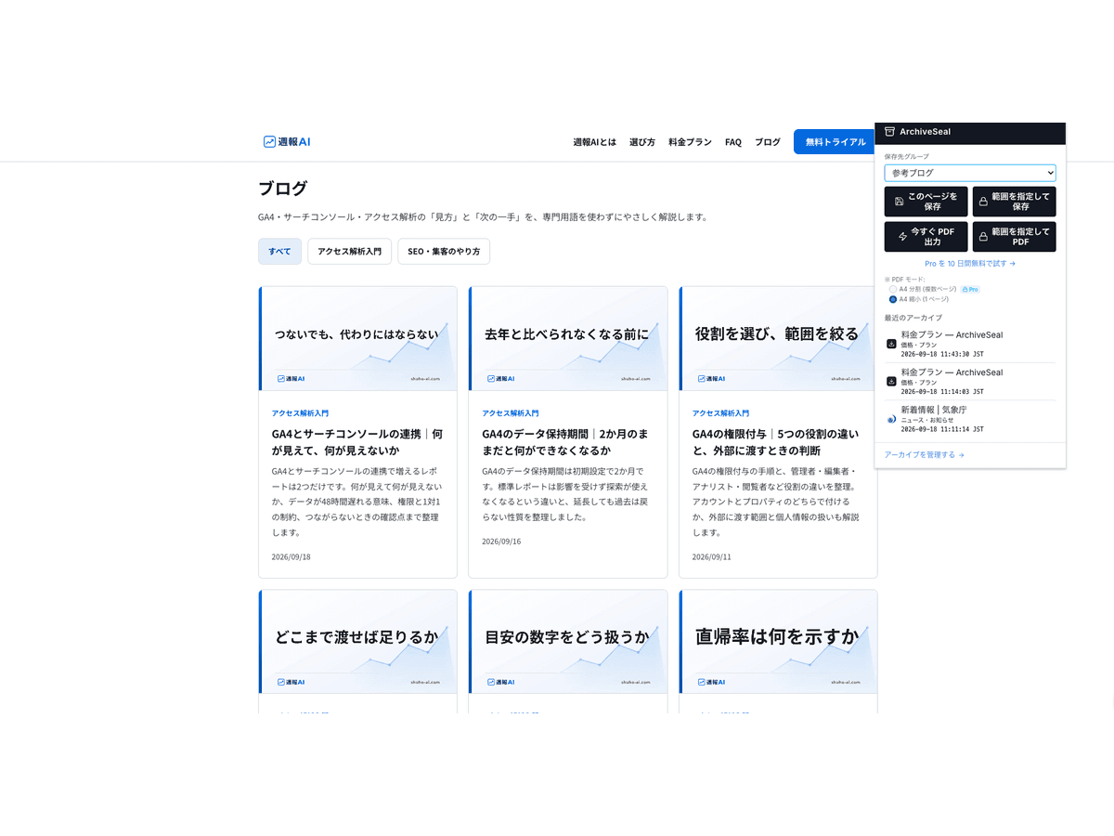This screenshot has width=1114, height=836.
Task: Select the すべて category filter
Action: click(279, 252)
